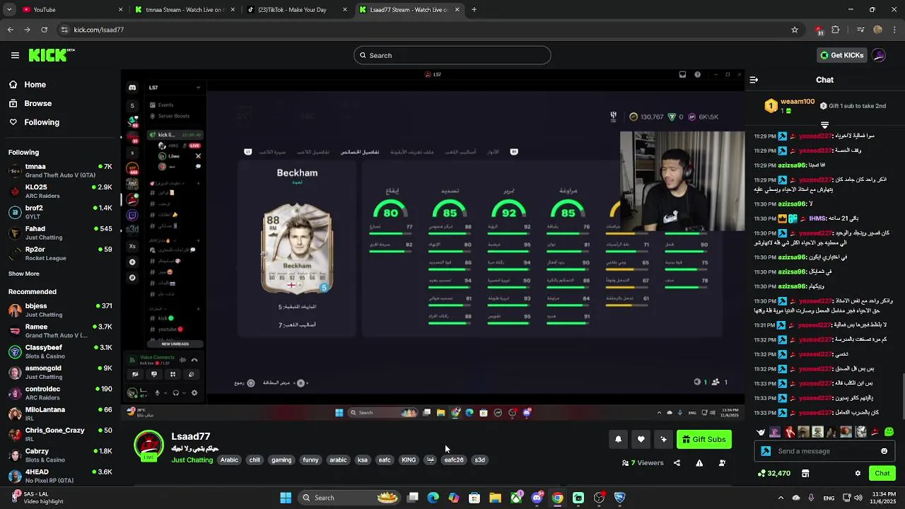Click the sparkle subscribe icon
This screenshot has height=509, width=905.
pos(663,439)
